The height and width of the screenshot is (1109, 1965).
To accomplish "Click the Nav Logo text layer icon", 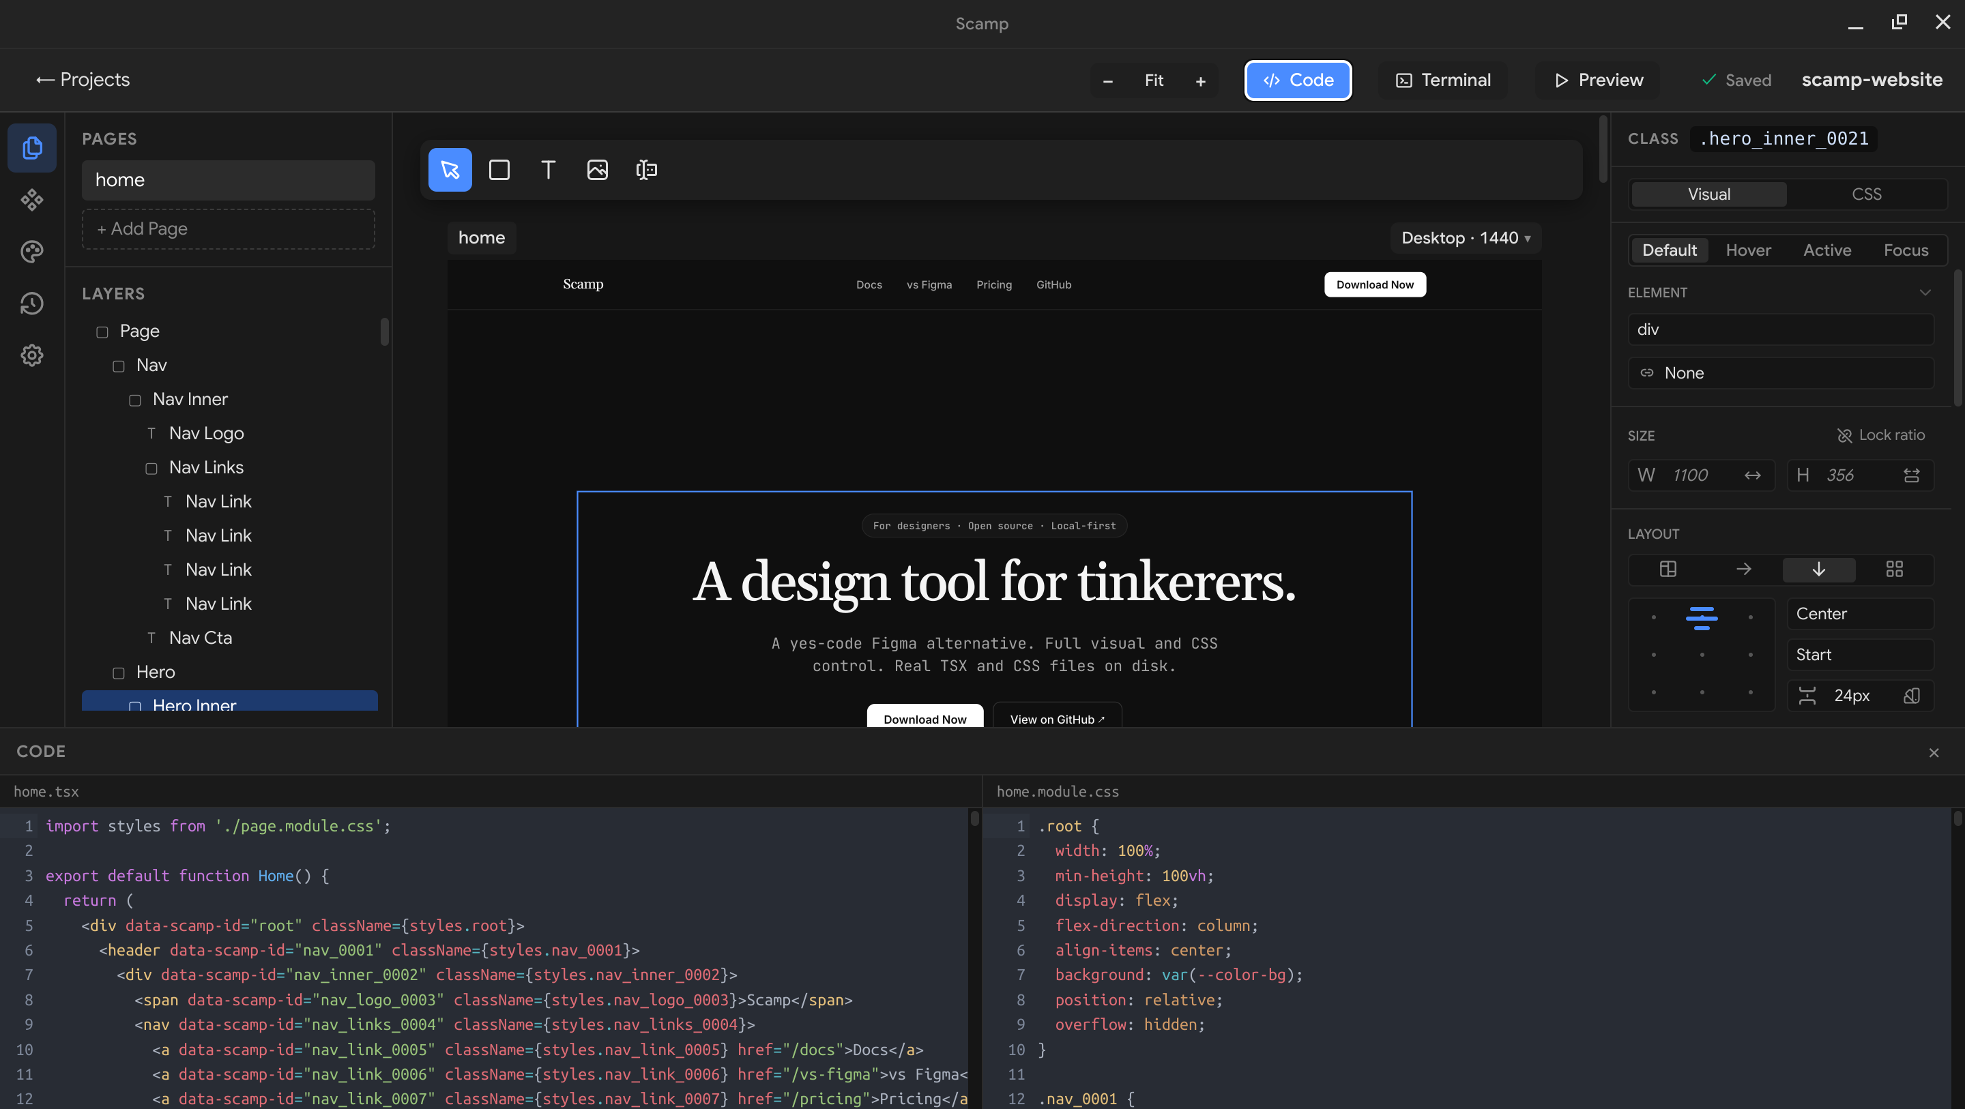I will coord(151,433).
